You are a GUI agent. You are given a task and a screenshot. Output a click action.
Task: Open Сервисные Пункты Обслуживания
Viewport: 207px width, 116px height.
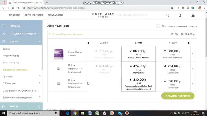coord(20,91)
